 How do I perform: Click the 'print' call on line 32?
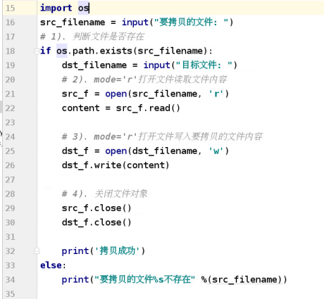point(75,251)
